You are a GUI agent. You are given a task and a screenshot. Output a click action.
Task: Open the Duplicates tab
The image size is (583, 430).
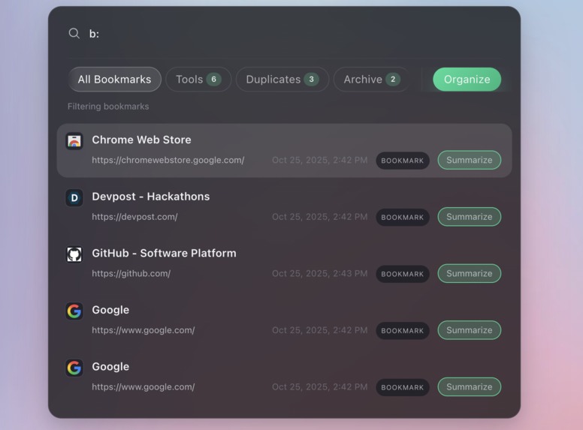coord(282,80)
